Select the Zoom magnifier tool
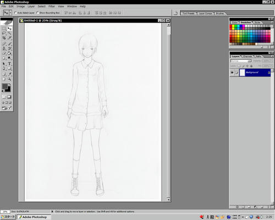275x220 pixels. (9, 79)
